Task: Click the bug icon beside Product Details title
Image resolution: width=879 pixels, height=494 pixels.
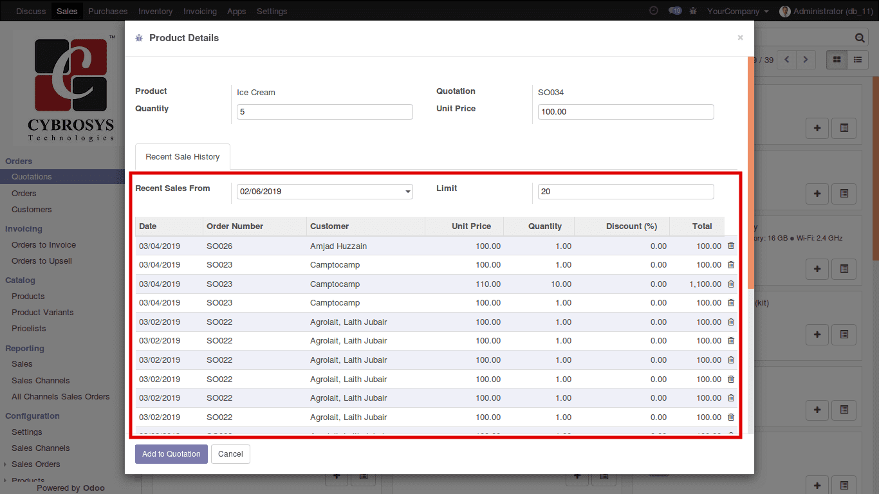Action: coord(139,38)
